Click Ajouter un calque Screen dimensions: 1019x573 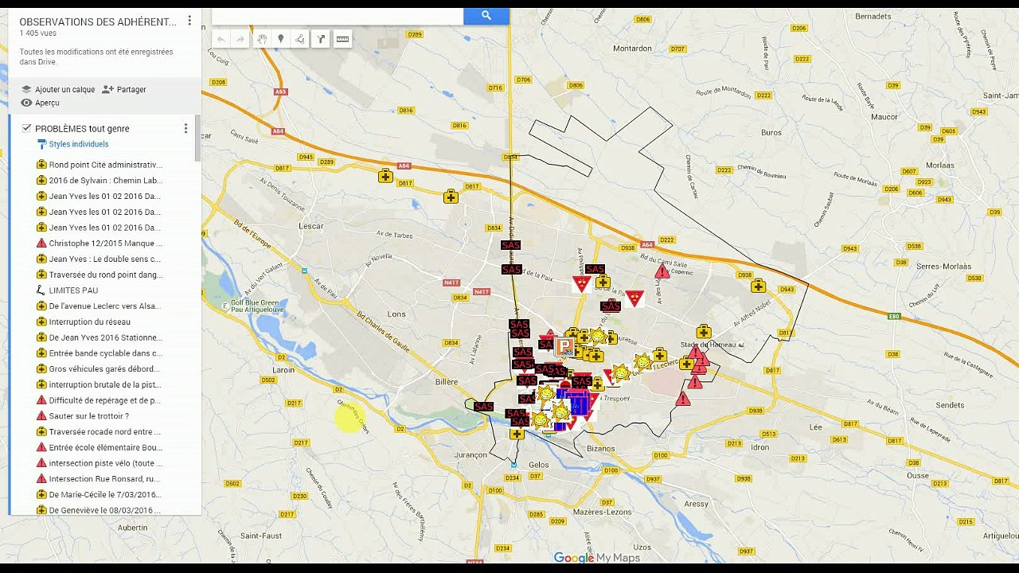click(57, 90)
